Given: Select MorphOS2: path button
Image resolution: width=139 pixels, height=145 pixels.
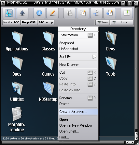Looking at the screenshot, I should point(29,22).
